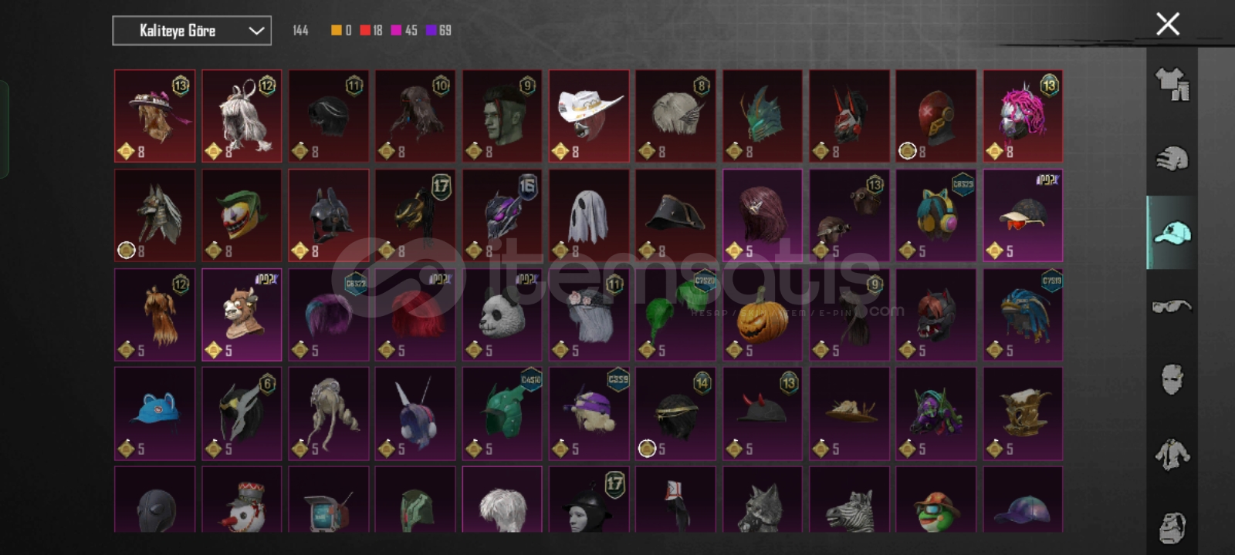
Task: Open the outfit sets category icon
Action: (1172, 85)
